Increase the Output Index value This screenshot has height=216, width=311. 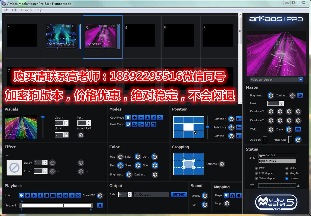pos(130,193)
